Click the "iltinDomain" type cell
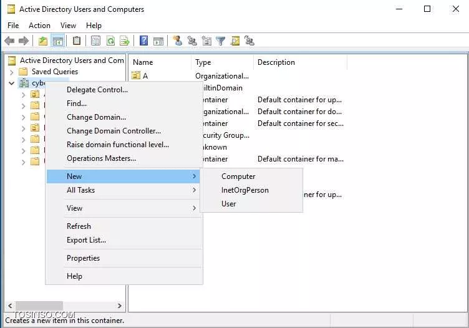469x328 pixels. (223, 88)
